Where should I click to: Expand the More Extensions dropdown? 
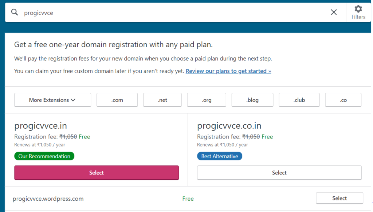coord(52,100)
